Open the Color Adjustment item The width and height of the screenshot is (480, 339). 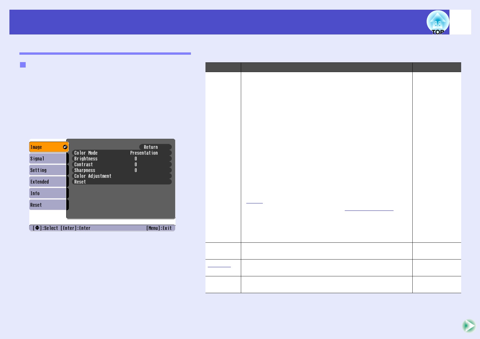click(x=122, y=176)
